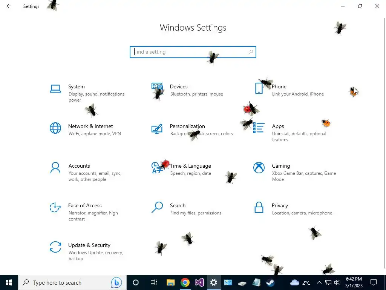Image resolution: width=386 pixels, height=290 pixels.
Task: Open the Network & Internet globe icon
Action: [55, 128]
